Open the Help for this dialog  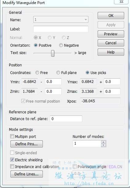pyautogui.click(x=111, y=52)
